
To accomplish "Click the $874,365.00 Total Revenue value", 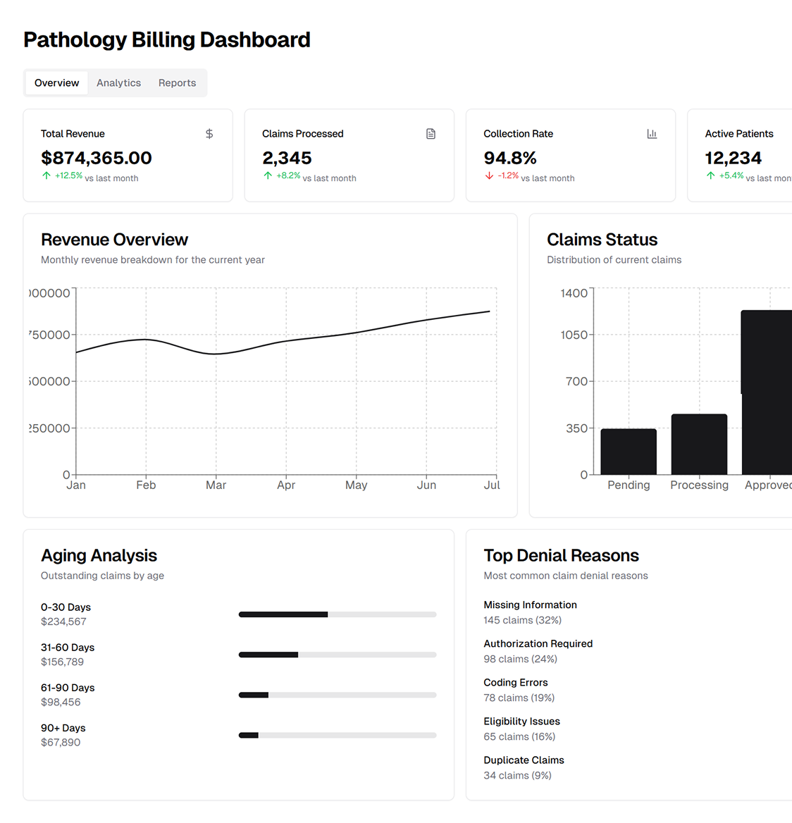I will pyautogui.click(x=97, y=158).
